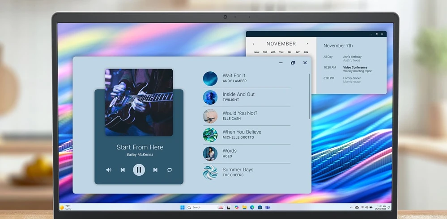Image resolution: width=447 pixels, height=219 pixels.
Task: Skip to the next track
Action: pos(155,170)
